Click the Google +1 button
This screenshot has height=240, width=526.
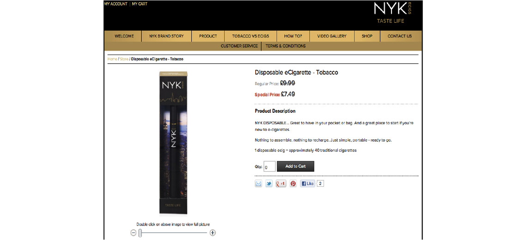281,184
